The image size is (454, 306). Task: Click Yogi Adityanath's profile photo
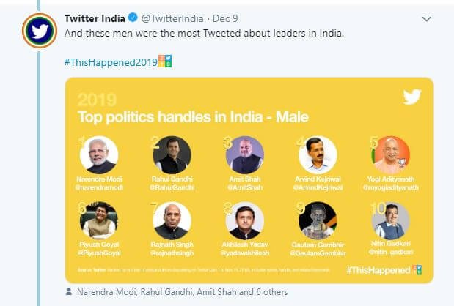coord(391,155)
